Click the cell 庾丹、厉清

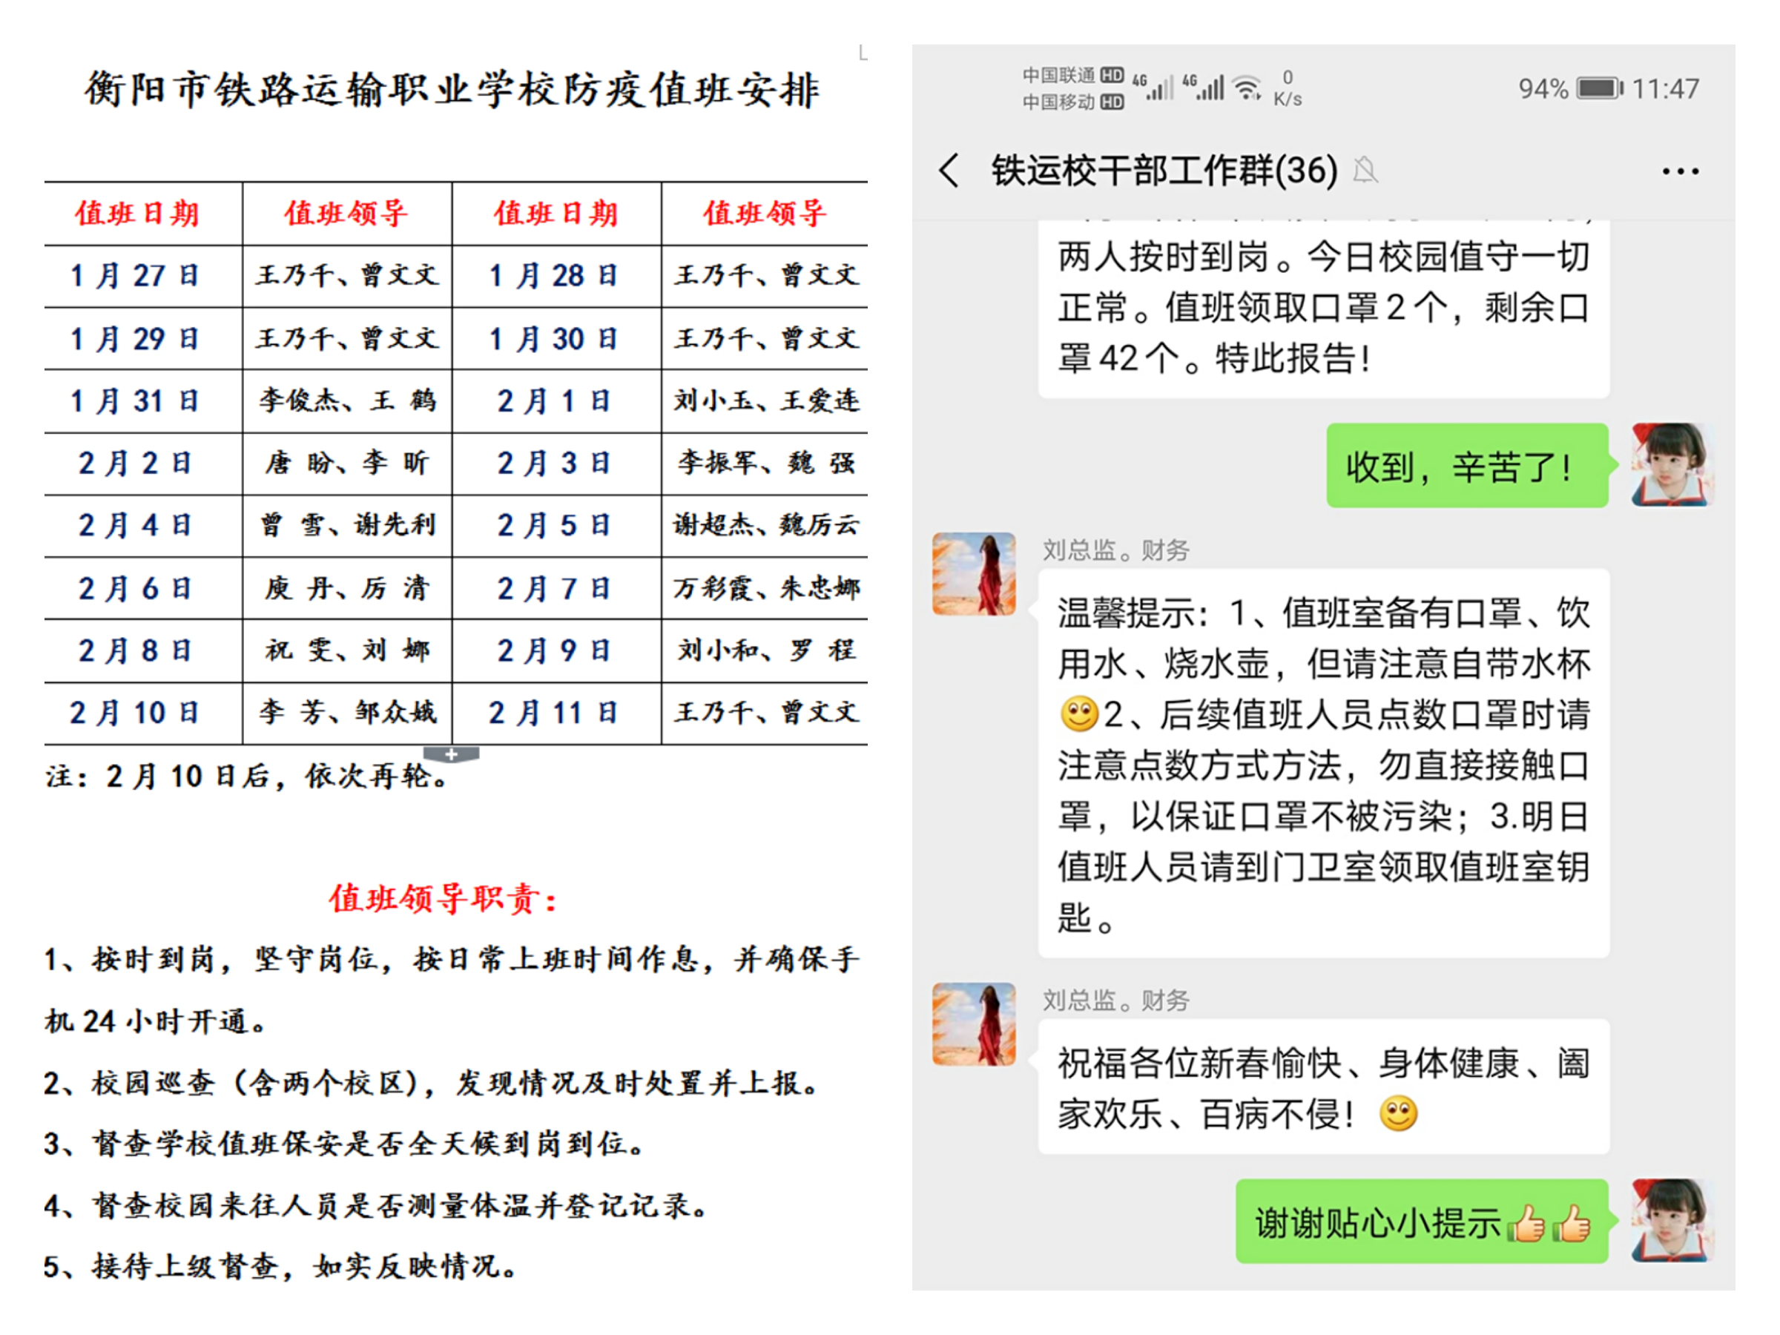[x=347, y=587]
